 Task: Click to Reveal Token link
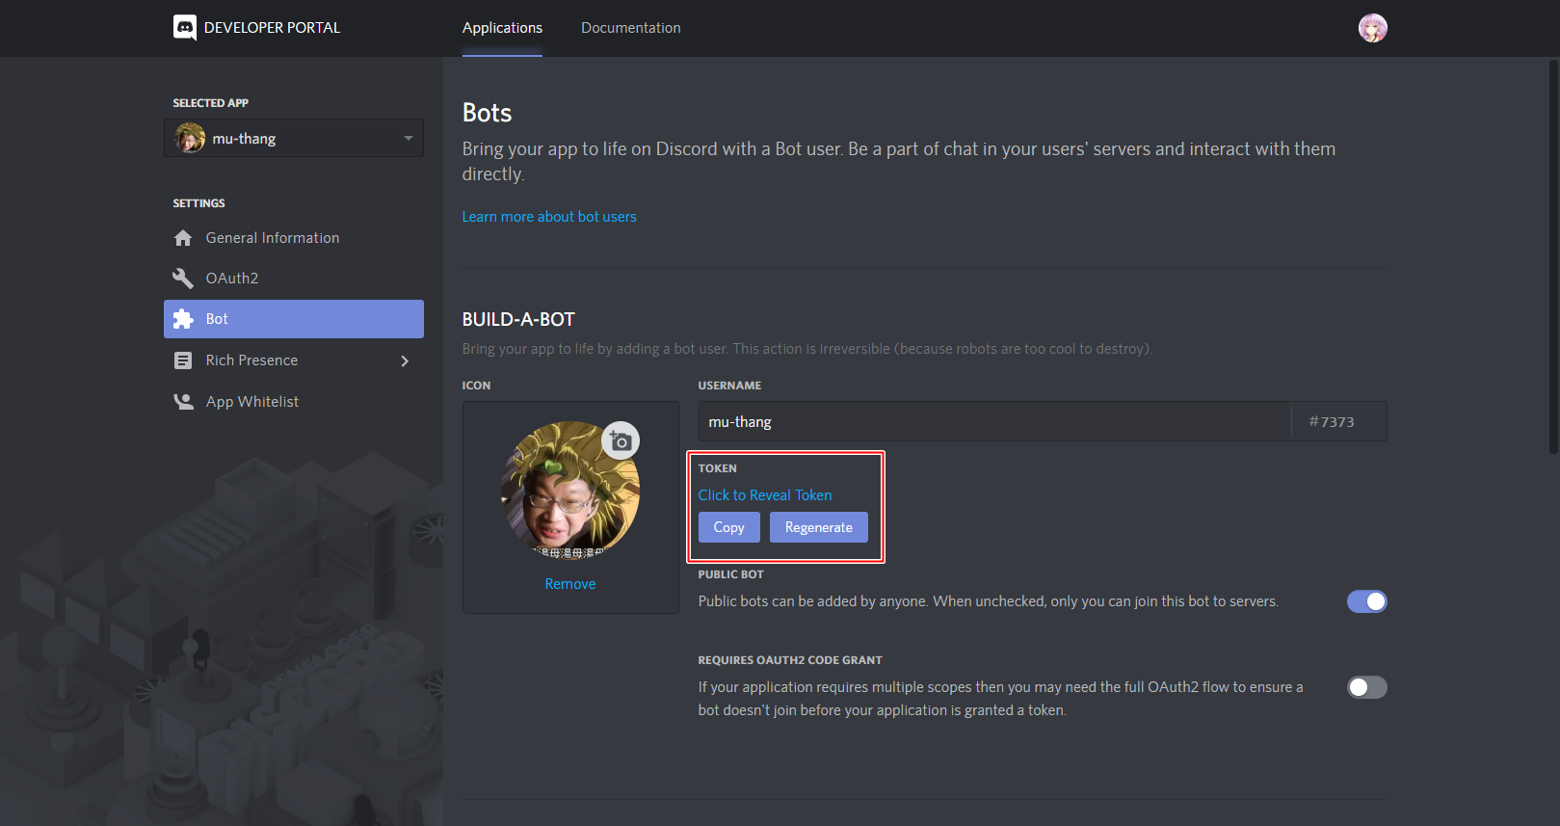click(765, 495)
